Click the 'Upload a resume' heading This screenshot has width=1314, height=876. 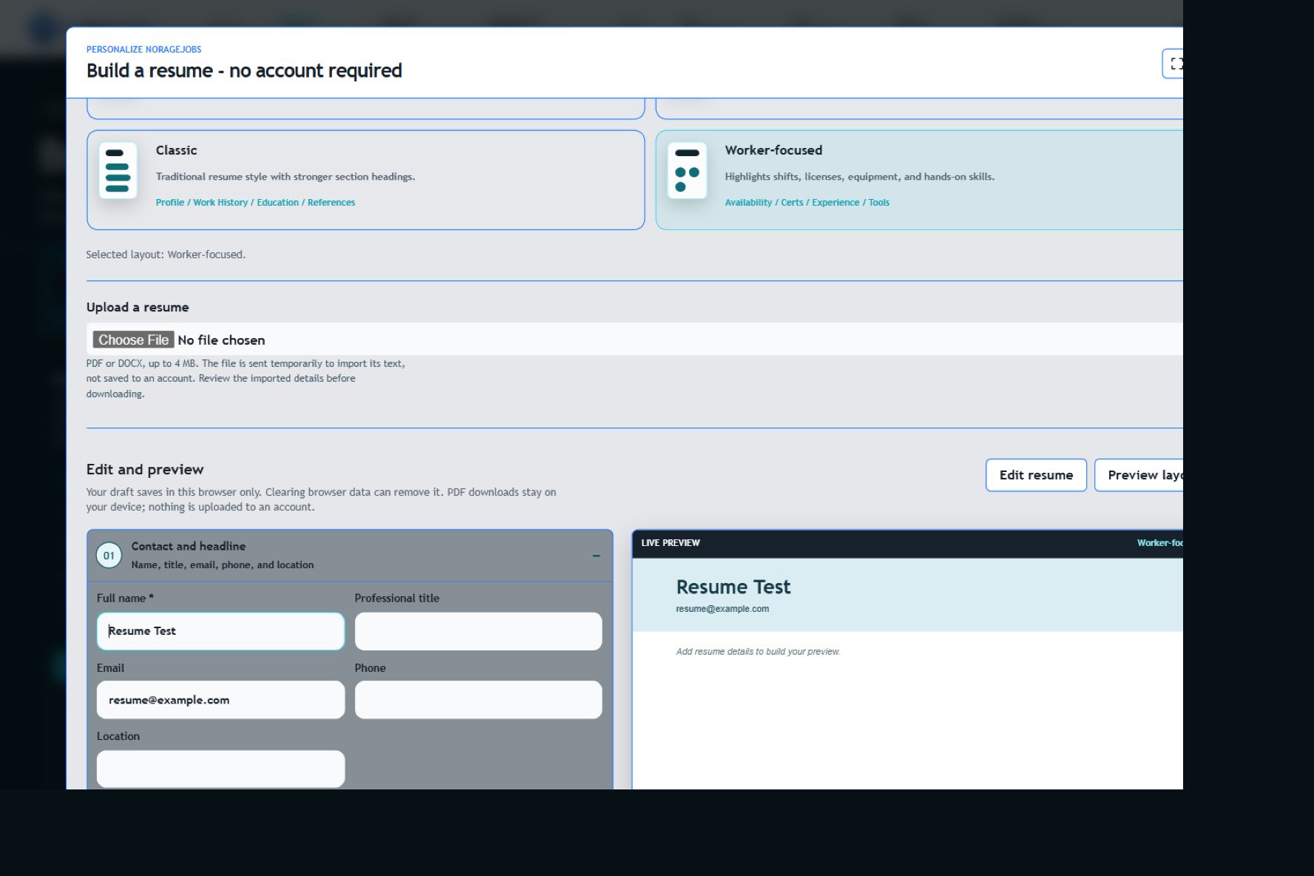pyautogui.click(x=138, y=307)
